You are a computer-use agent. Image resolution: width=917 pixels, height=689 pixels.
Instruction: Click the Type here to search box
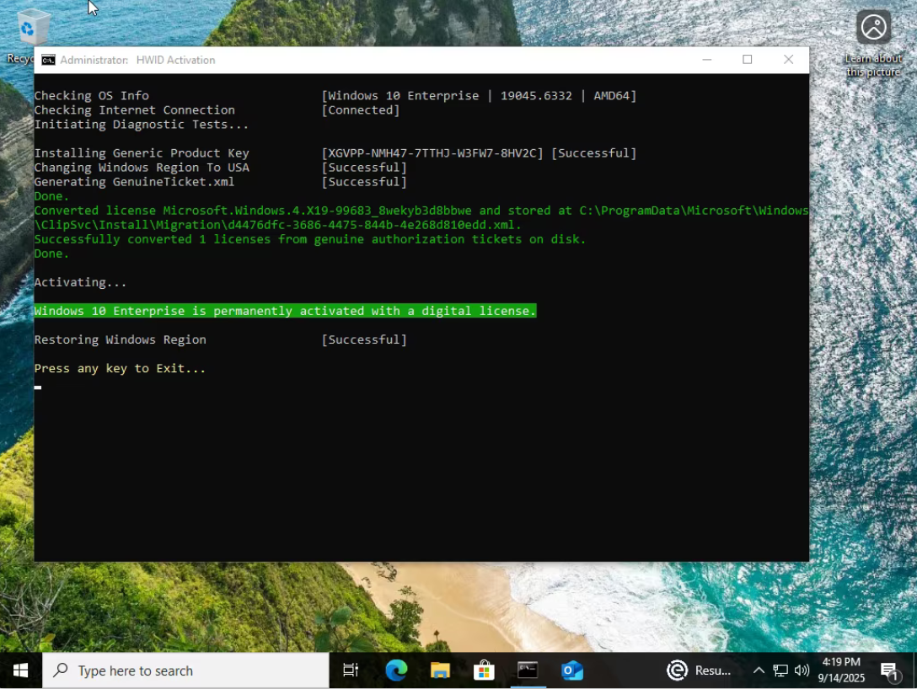click(186, 670)
